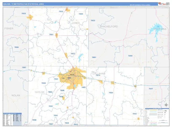Click ZIP code label 79530
The height and width of the screenshot is (129, 172).
pyautogui.click(x=67, y=123)
